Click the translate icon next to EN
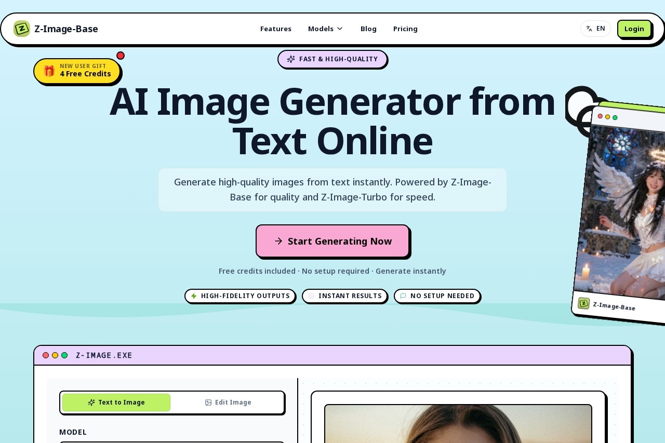 (x=589, y=29)
